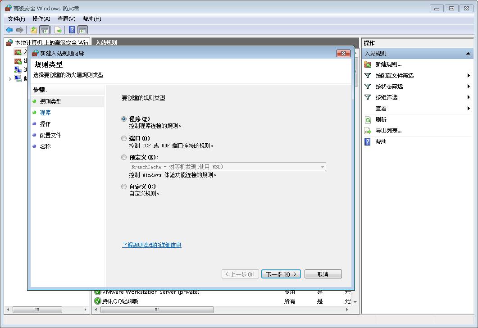Select the 端口 rule type
Screen dimensions: 478x328
(x=124, y=138)
